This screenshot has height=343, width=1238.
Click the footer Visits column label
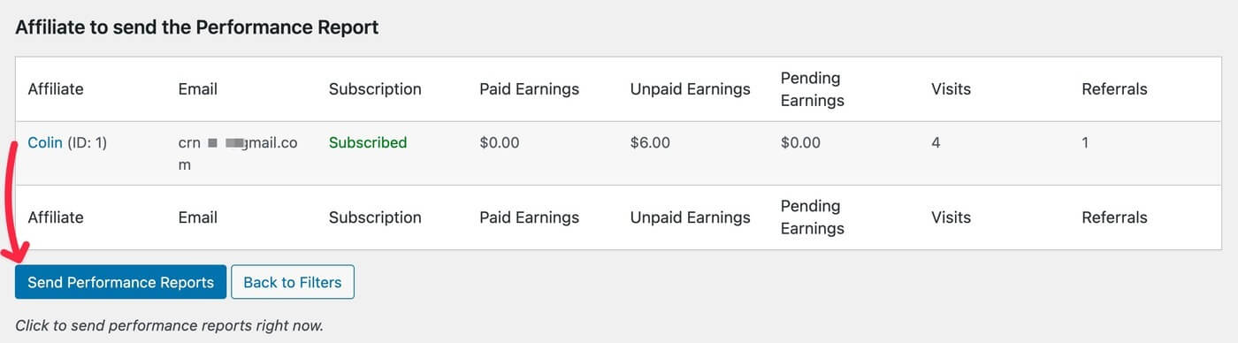click(951, 217)
